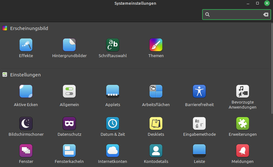
Task: Open the Leiste panel settings
Action: click(x=199, y=151)
